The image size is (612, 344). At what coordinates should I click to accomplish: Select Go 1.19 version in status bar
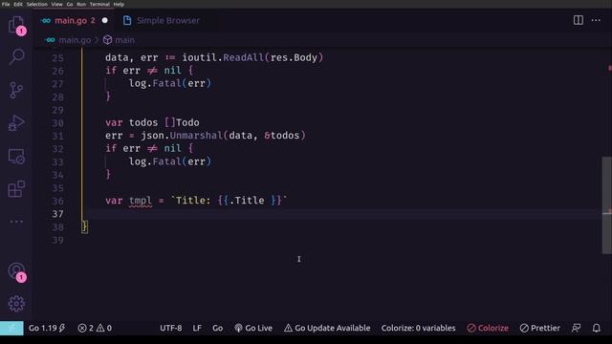click(x=47, y=328)
